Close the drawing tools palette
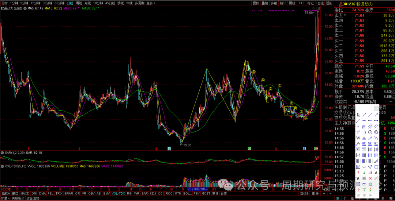 tap(376, 108)
